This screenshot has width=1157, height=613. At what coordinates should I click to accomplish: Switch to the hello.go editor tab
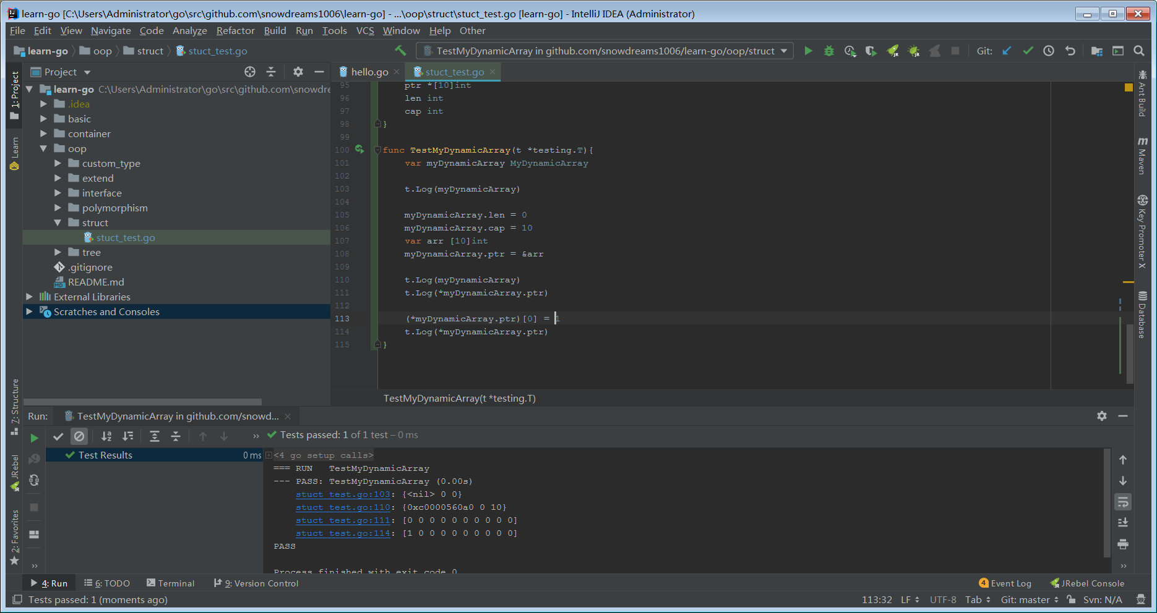369,72
